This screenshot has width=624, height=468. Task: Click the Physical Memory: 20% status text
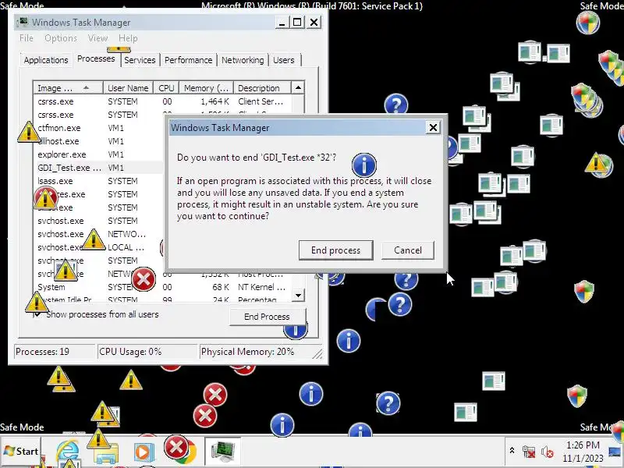(x=247, y=352)
